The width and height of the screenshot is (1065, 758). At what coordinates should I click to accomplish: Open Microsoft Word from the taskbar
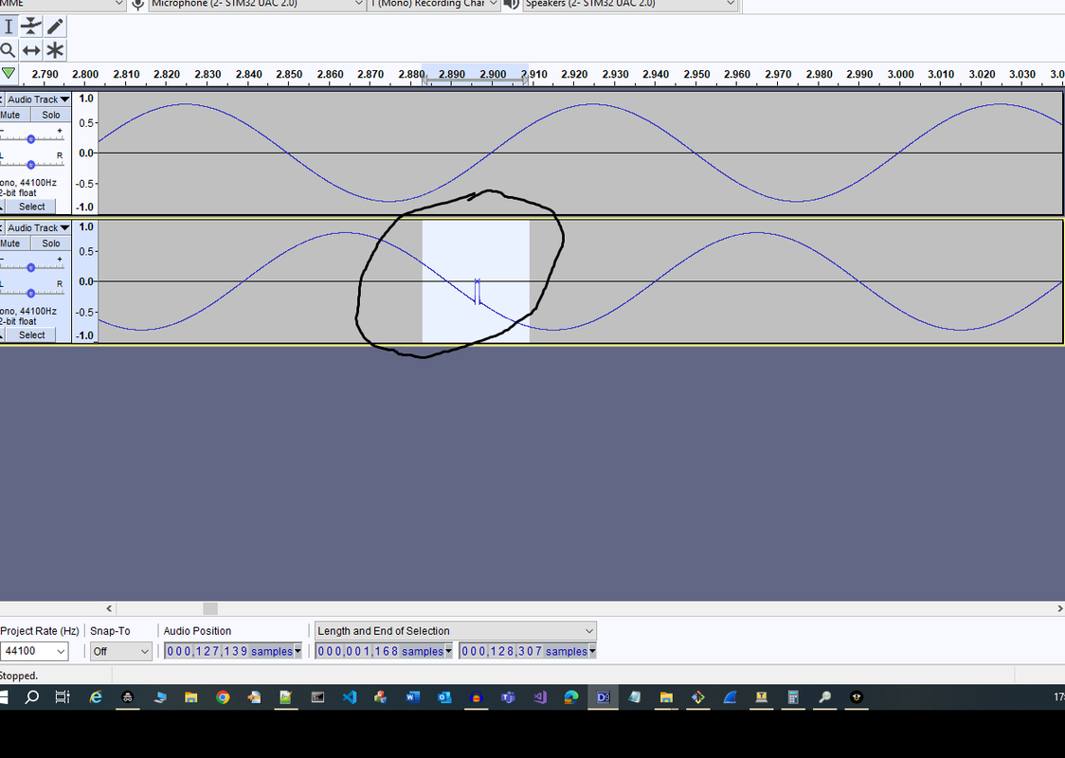pyautogui.click(x=413, y=696)
